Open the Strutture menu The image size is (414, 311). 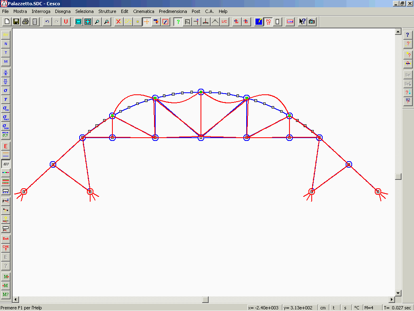click(107, 11)
